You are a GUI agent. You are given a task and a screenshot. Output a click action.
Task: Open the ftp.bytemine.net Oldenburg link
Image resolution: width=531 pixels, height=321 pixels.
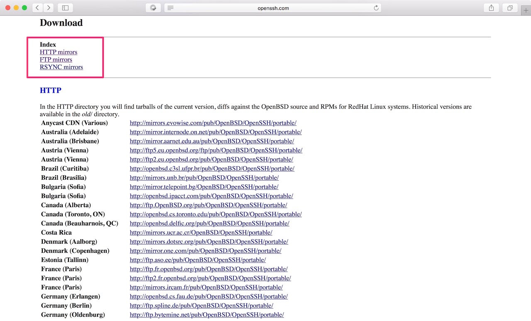click(207, 315)
